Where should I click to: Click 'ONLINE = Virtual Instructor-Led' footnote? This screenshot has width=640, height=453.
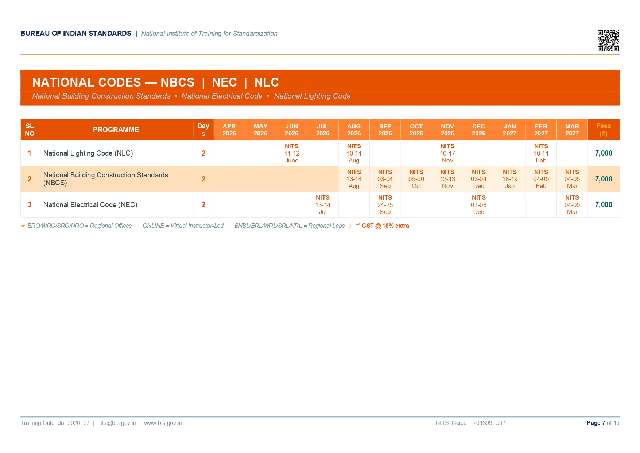tap(183, 226)
